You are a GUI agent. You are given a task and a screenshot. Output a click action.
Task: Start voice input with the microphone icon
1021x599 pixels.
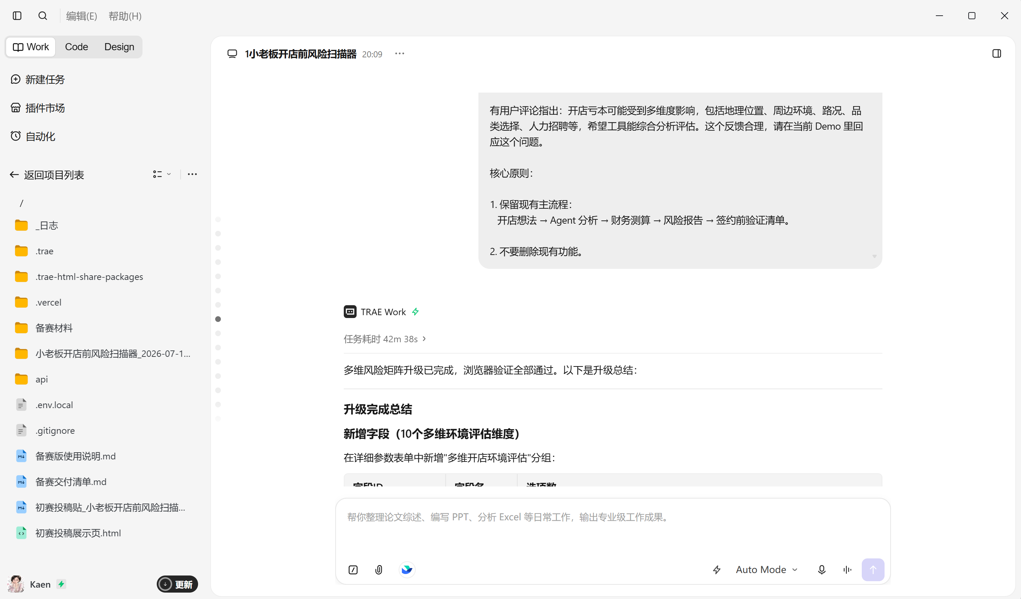[822, 570]
